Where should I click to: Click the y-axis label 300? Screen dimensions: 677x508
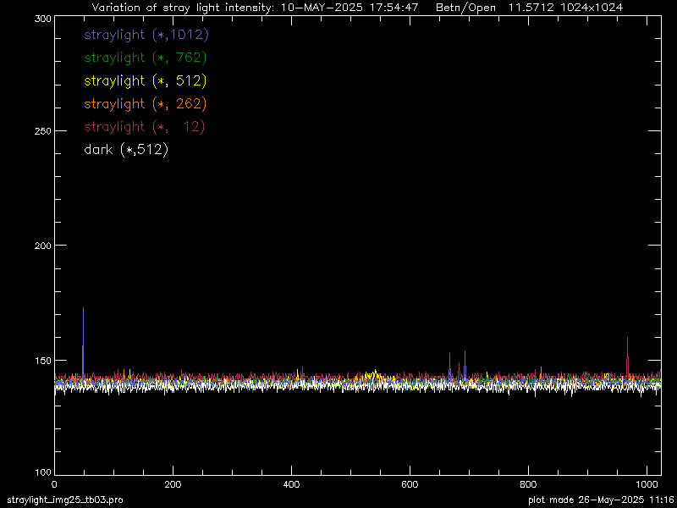(x=43, y=19)
